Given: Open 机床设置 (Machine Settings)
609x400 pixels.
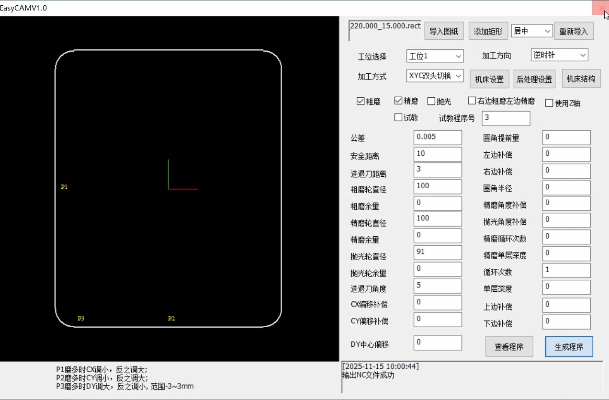Looking at the screenshot, I should (x=489, y=79).
